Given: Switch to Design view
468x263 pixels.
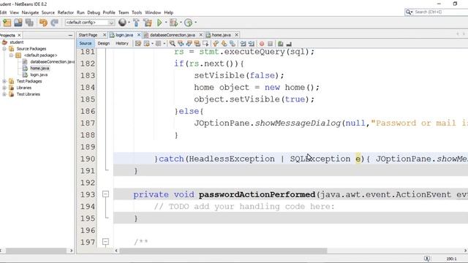Looking at the screenshot, I should click(104, 44).
